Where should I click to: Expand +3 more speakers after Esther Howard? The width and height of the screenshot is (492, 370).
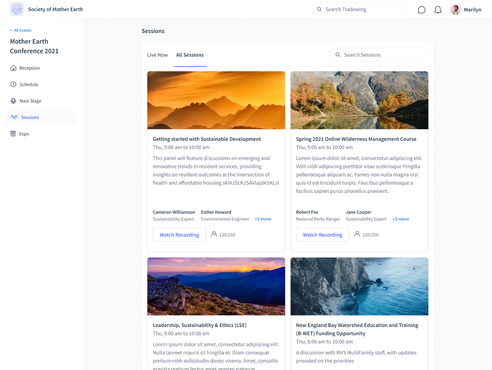point(263,219)
